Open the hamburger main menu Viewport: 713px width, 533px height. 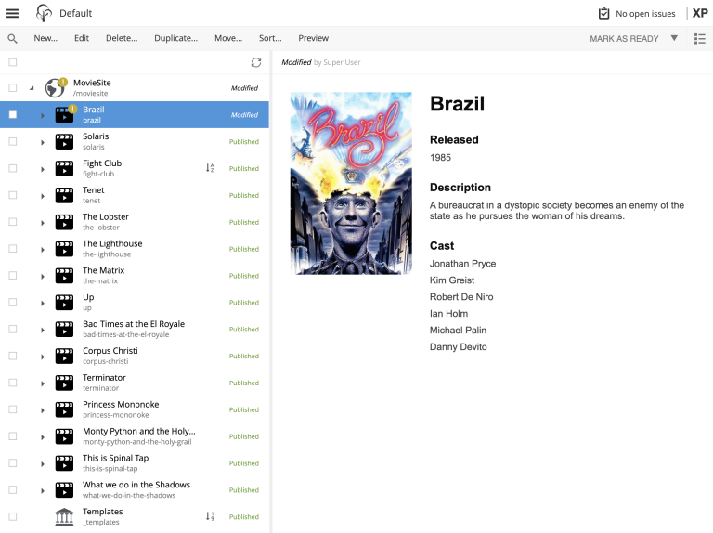coord(13,13)
